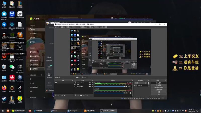Add a new scene with plus icon
The width and height of the screenshot is (201, 113).
coord(56,95)
